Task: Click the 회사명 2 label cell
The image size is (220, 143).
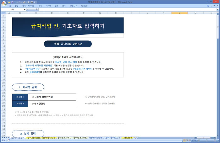Action: click(x=20, y=104)
